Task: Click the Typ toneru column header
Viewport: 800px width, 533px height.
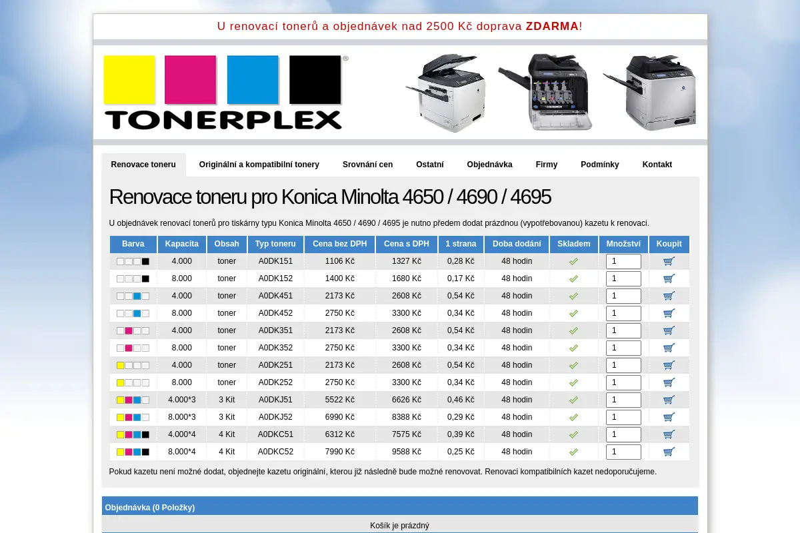Action: point(275,244)
